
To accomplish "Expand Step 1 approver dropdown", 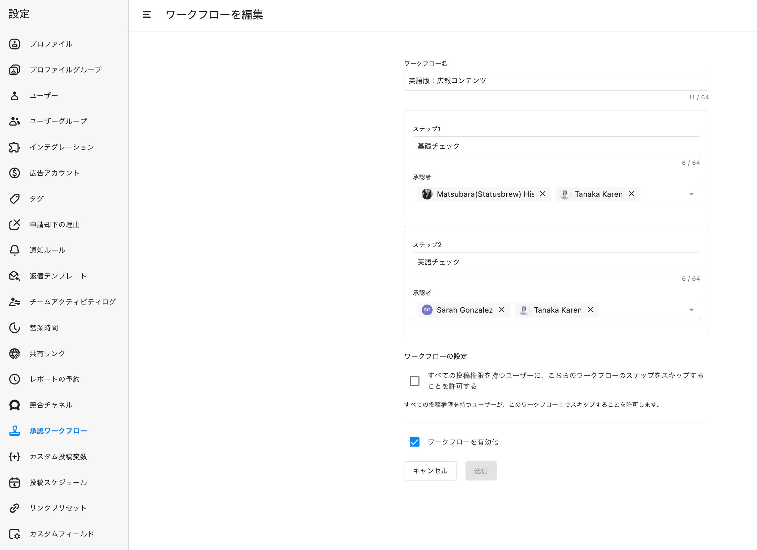I will (691, 194).
